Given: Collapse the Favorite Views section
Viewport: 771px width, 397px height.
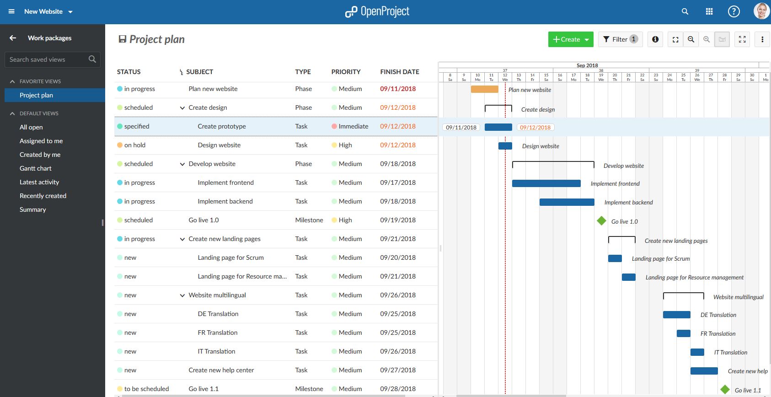Looking at the screenshot, I should coord(12,81).
